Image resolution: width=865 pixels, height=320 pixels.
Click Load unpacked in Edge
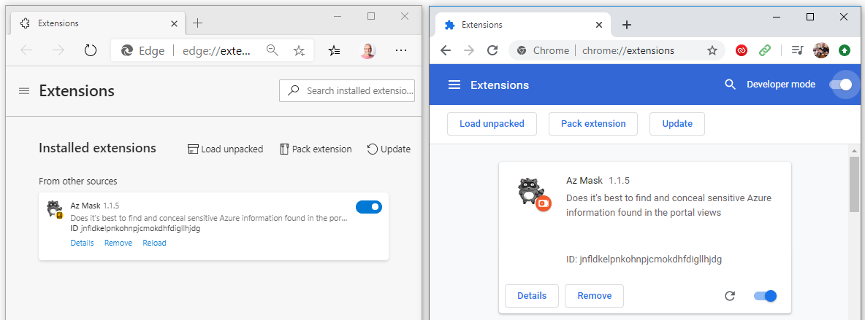click(225, 149)
